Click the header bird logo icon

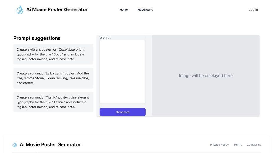(20, 9)
